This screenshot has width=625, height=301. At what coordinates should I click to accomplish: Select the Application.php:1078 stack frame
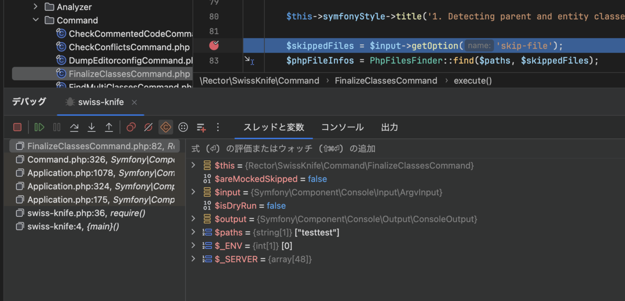pyautogui.click(x=95, y=173)
